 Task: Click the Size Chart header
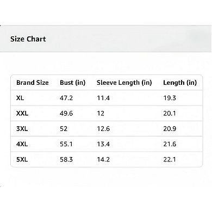(28, 39)
